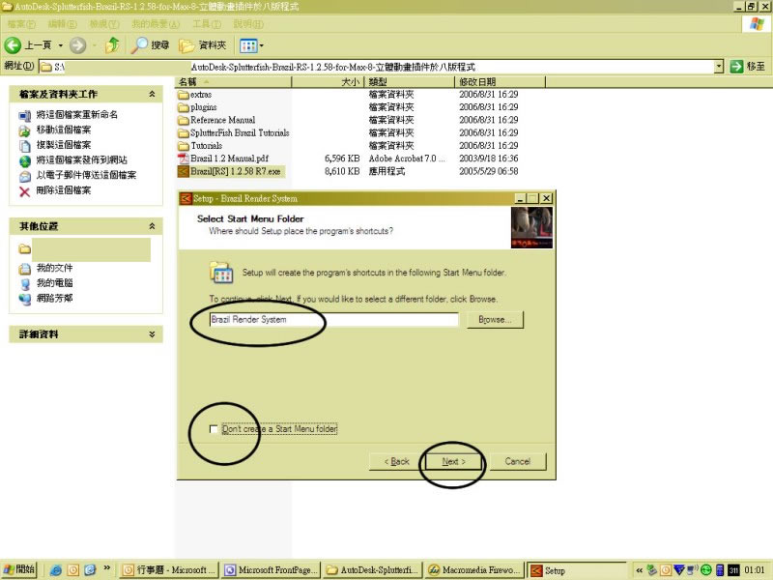Open the Views button dropdown arrow
Viewport: 773px width, 580px height.
(x=261, y=45)
